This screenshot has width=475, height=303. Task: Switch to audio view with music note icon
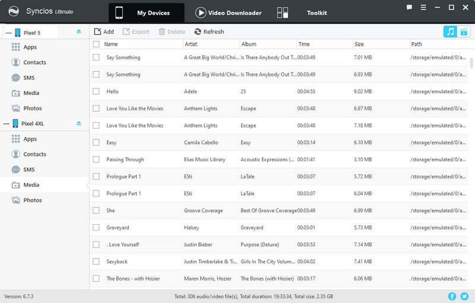click(450, 31)
